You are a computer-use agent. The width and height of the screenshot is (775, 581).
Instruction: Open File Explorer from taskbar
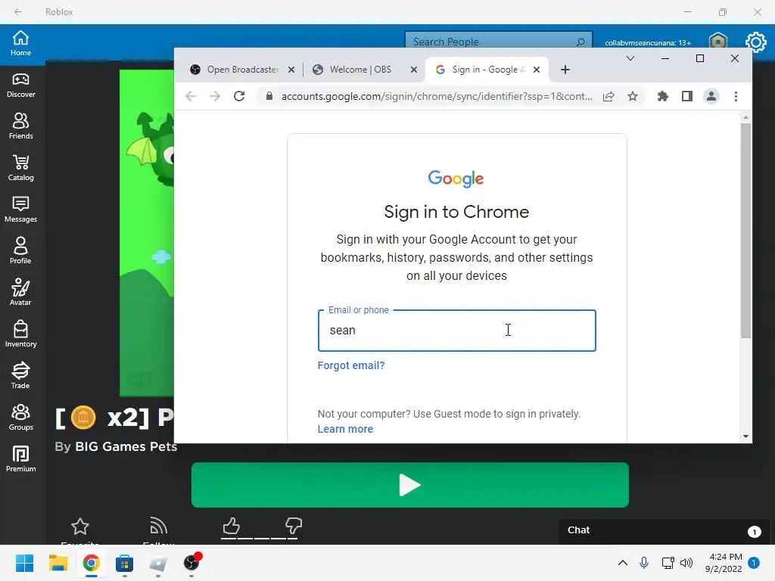click(58, 563)
